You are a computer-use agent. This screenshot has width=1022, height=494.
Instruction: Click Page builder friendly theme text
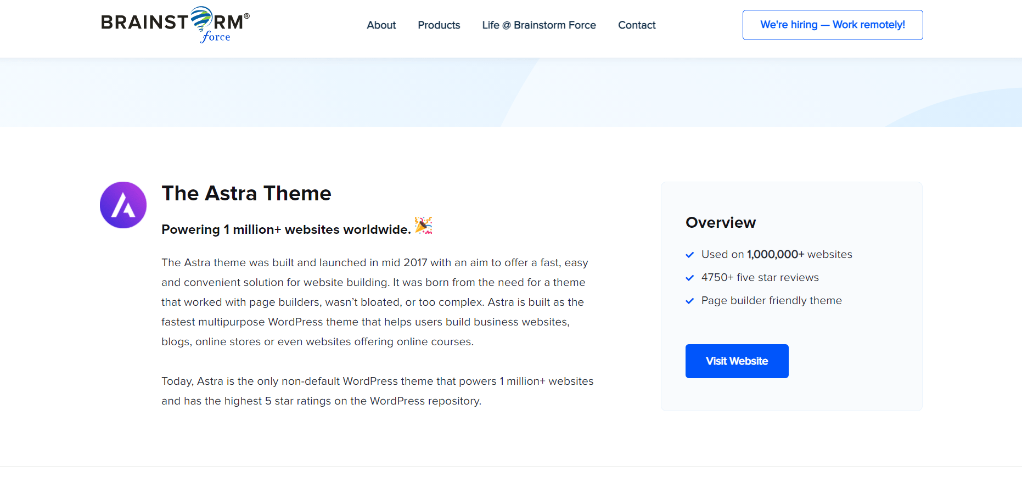tap(772, 300)
